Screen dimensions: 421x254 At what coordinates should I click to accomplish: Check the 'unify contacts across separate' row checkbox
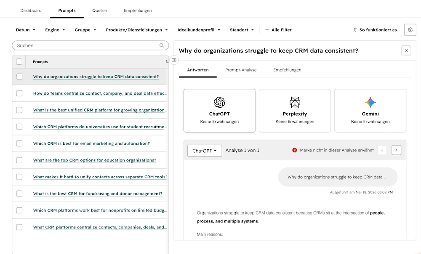(x=19, y=177)
